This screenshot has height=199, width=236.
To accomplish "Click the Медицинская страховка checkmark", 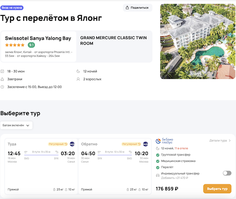I will tap(158, 161).
